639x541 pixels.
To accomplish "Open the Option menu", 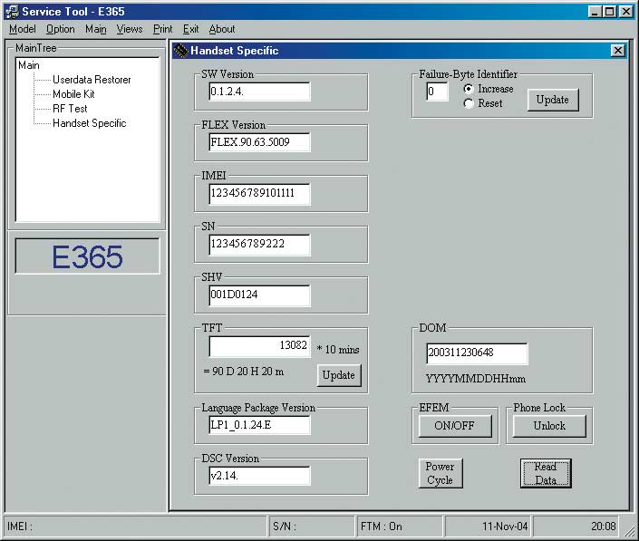I will 61,29.
